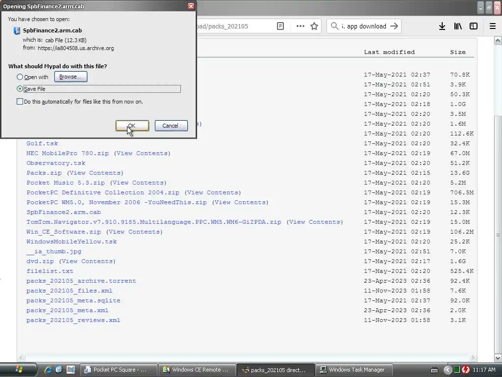The height and width of the screenshot is (377, 502).
Task: View Contents of TomTom.Navigator zip
Action: tap(315, 222)
